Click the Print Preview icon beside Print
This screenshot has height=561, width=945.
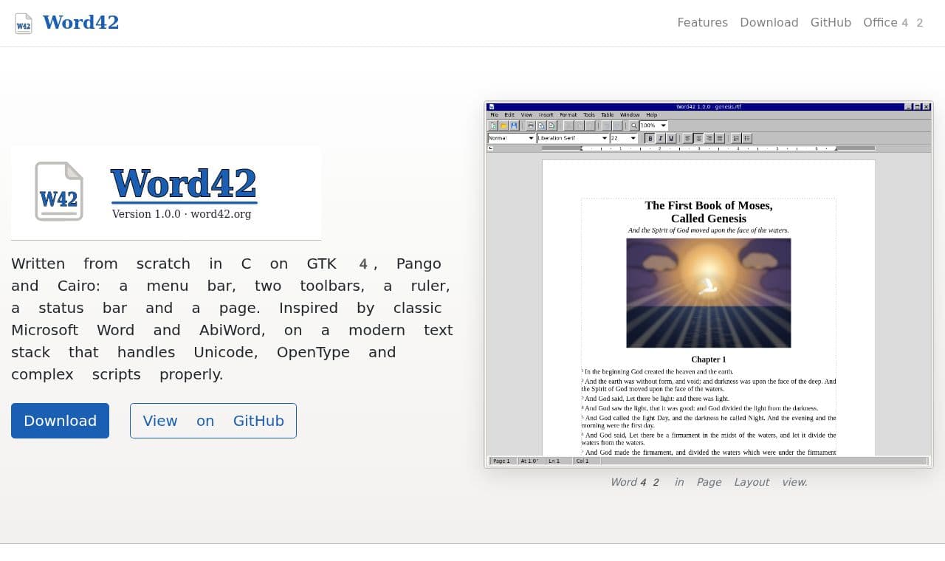coord(540,126)
